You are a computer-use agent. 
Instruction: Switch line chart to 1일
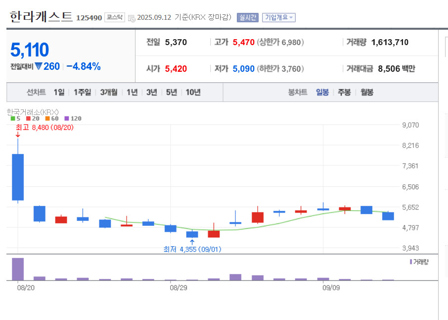[59, 92]
